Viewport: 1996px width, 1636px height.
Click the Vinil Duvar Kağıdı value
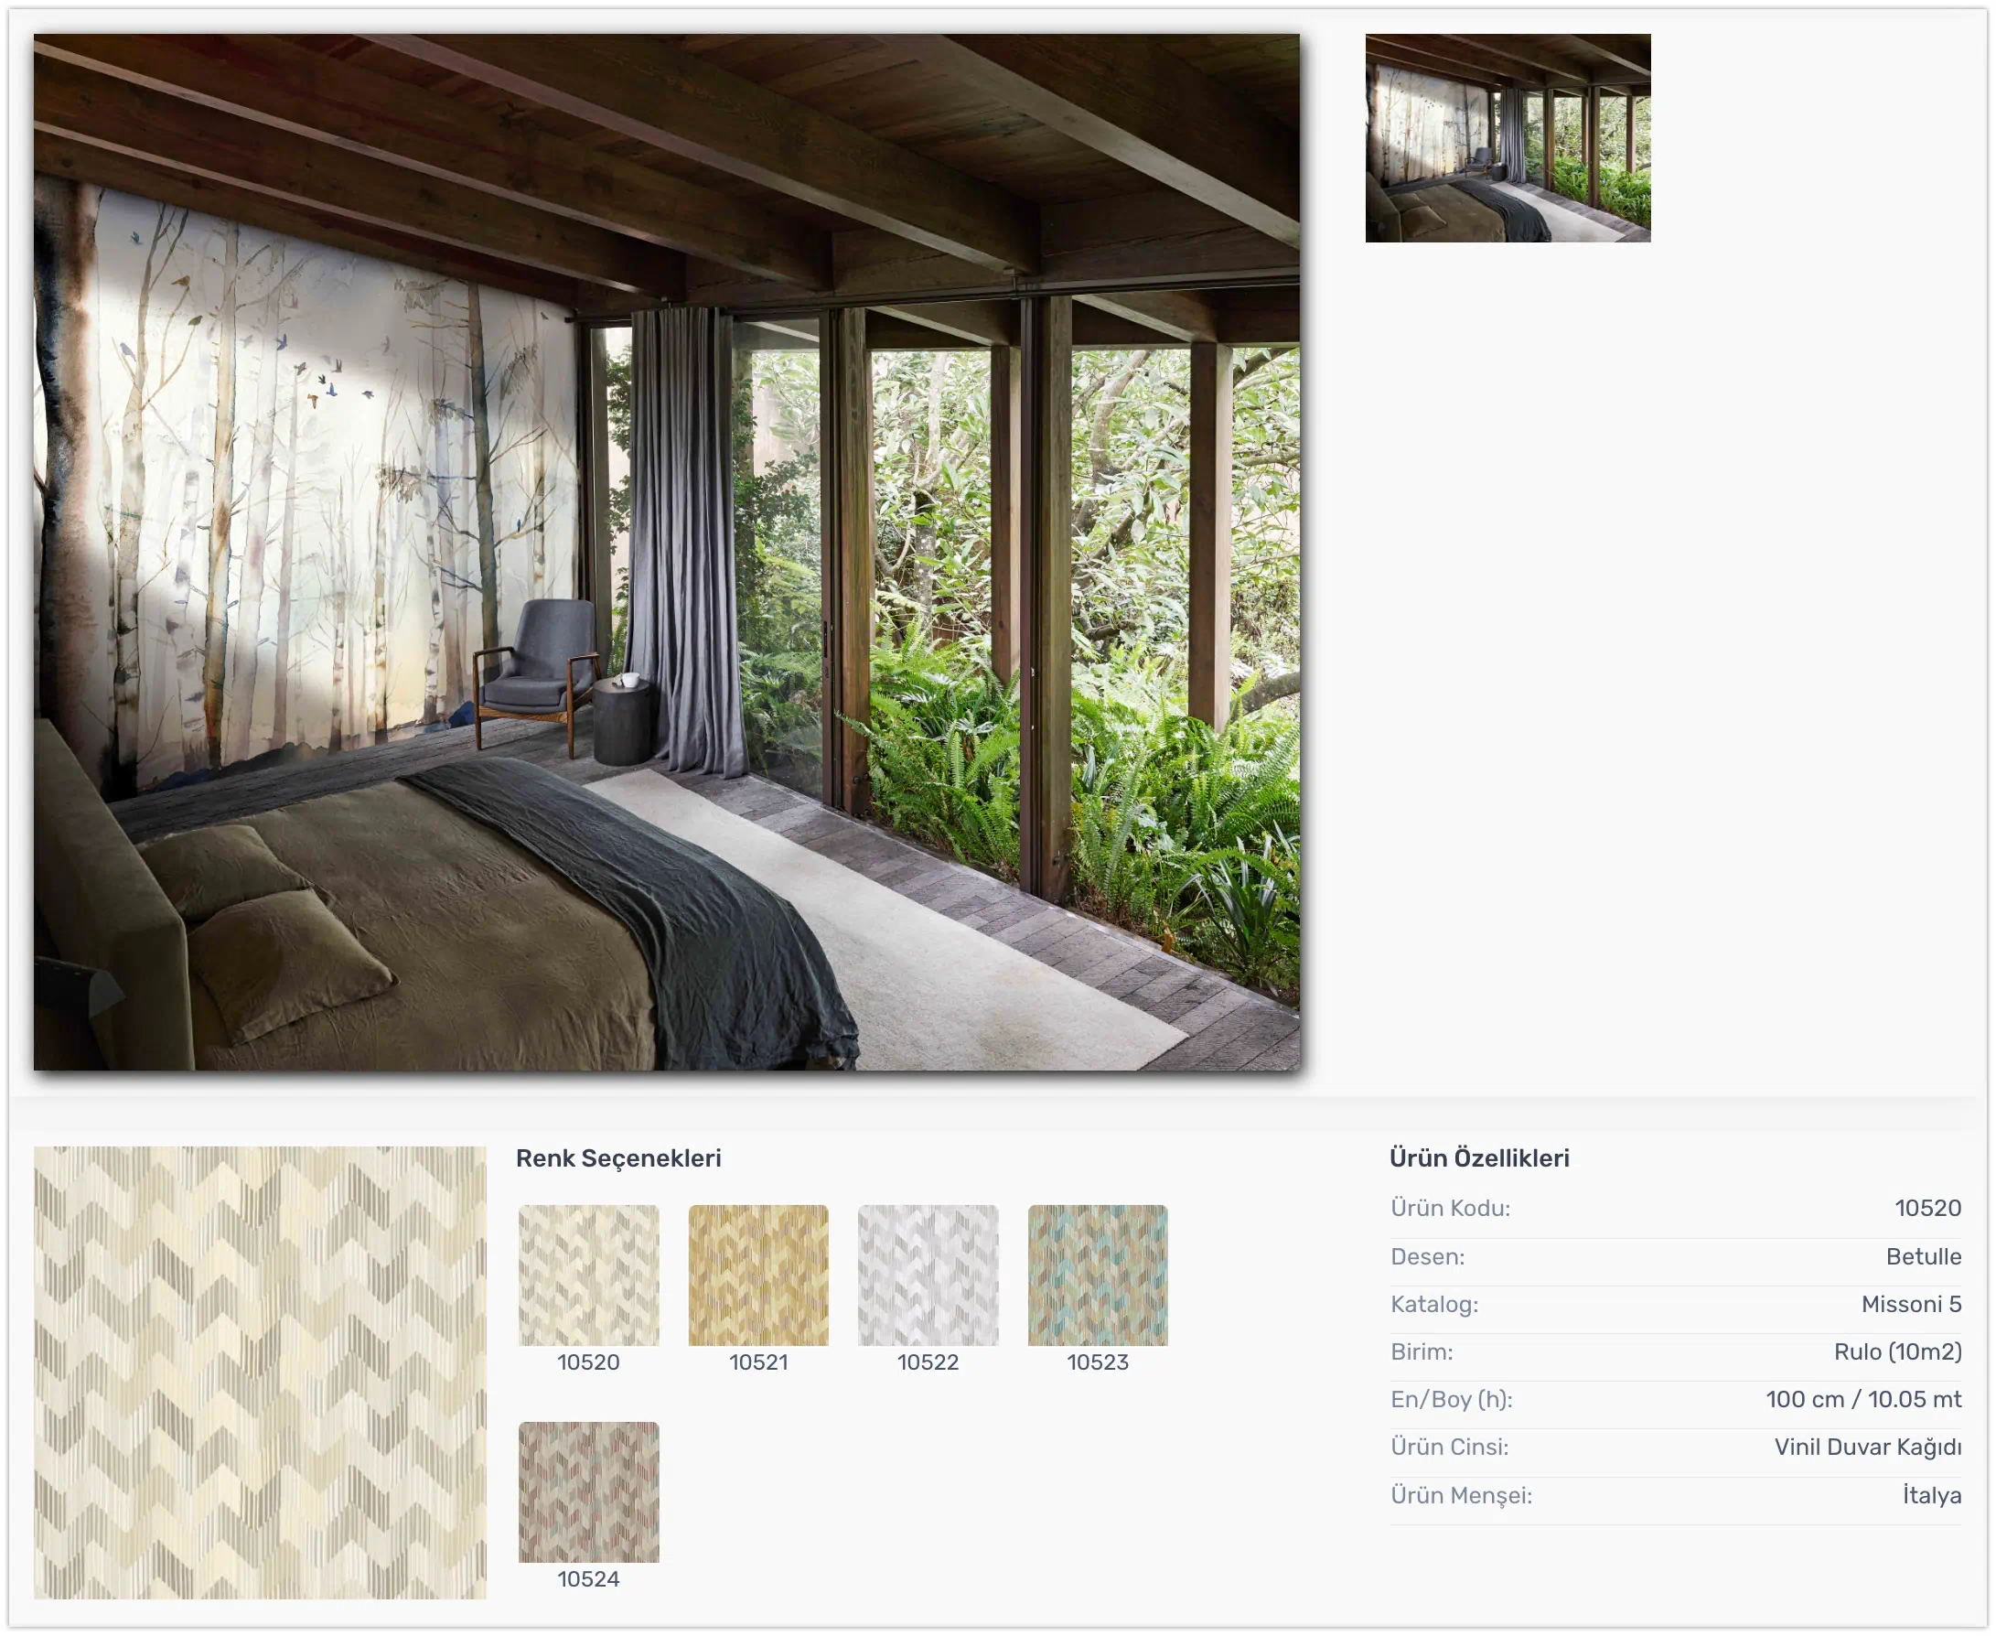[1867, 1447]
